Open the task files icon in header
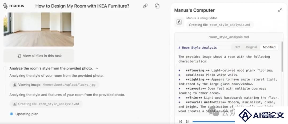The width and height of the screenshot is (288, 124). [x=157, y=6]
